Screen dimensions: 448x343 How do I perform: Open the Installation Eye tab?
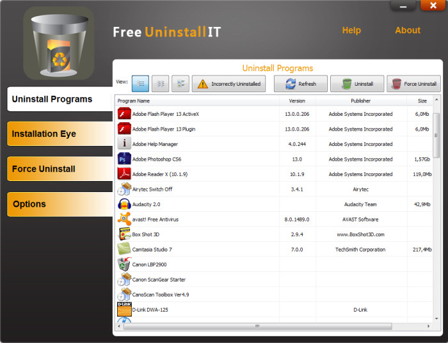(x=60, y=134)
